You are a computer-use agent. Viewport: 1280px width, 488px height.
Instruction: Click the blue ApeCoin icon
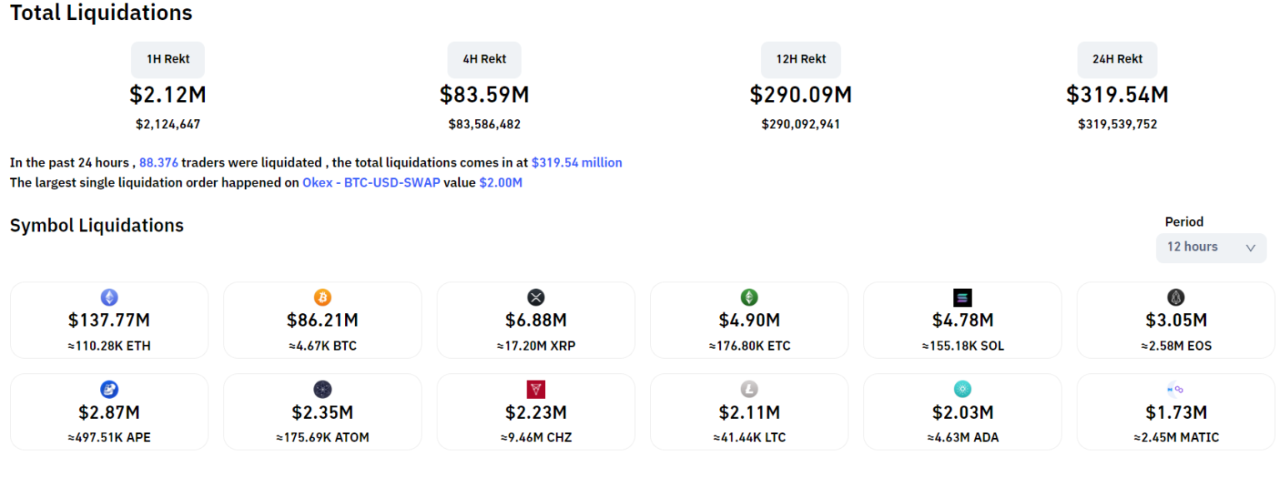(109, 389)
